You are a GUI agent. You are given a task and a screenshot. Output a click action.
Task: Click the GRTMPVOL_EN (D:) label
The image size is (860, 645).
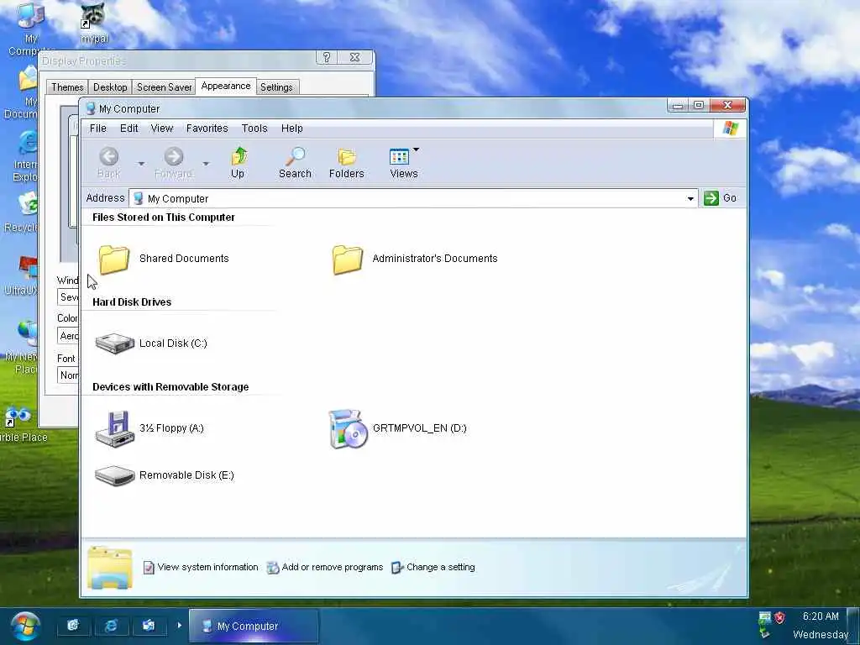(x=420, y=428)
